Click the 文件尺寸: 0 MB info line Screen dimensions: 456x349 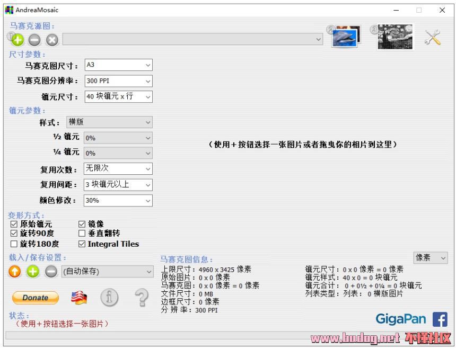coord(187,294)
